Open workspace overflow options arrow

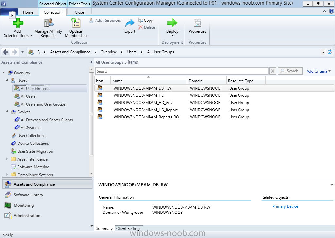pos(92,226)
